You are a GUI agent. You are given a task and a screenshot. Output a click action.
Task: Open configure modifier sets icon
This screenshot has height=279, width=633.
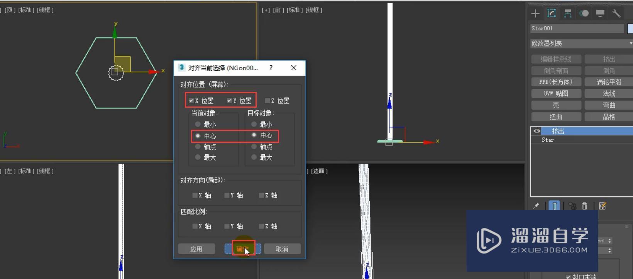pyautogui.click(x=603, y=206)
